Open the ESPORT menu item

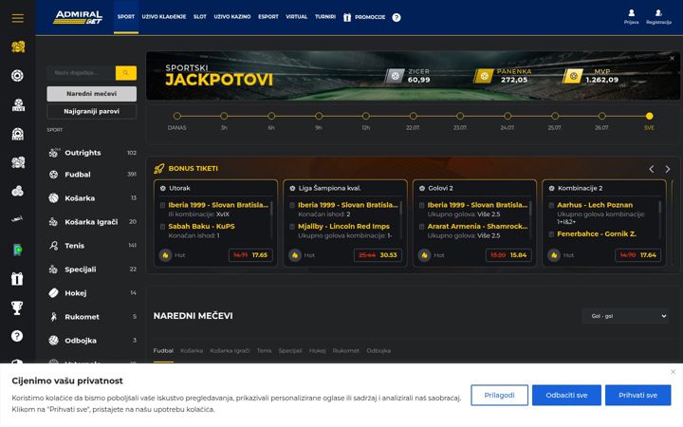click(x=268, y=16)
